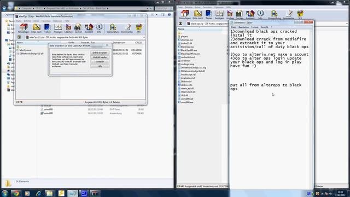Click Löschen icon in alterOps WinRAR window
Screen dimensions: 350x197
tap(68, 28)
